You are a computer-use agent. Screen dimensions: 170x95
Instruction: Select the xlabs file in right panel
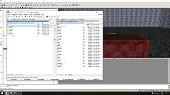[59, 66]
